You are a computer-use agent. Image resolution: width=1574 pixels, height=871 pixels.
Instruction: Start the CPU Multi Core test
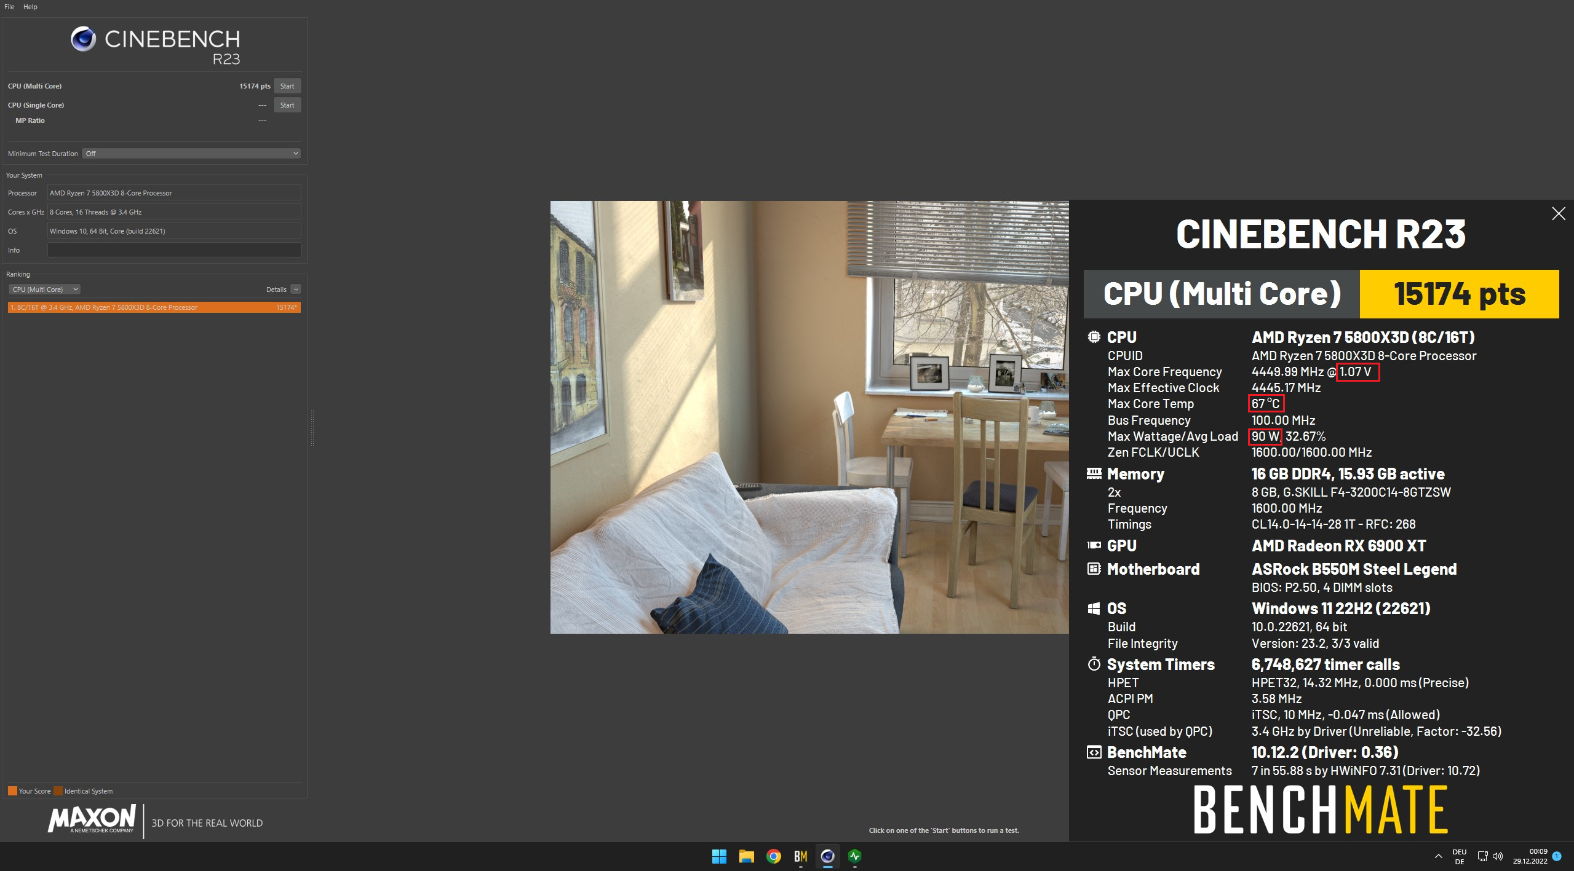[x=287, y=86]
